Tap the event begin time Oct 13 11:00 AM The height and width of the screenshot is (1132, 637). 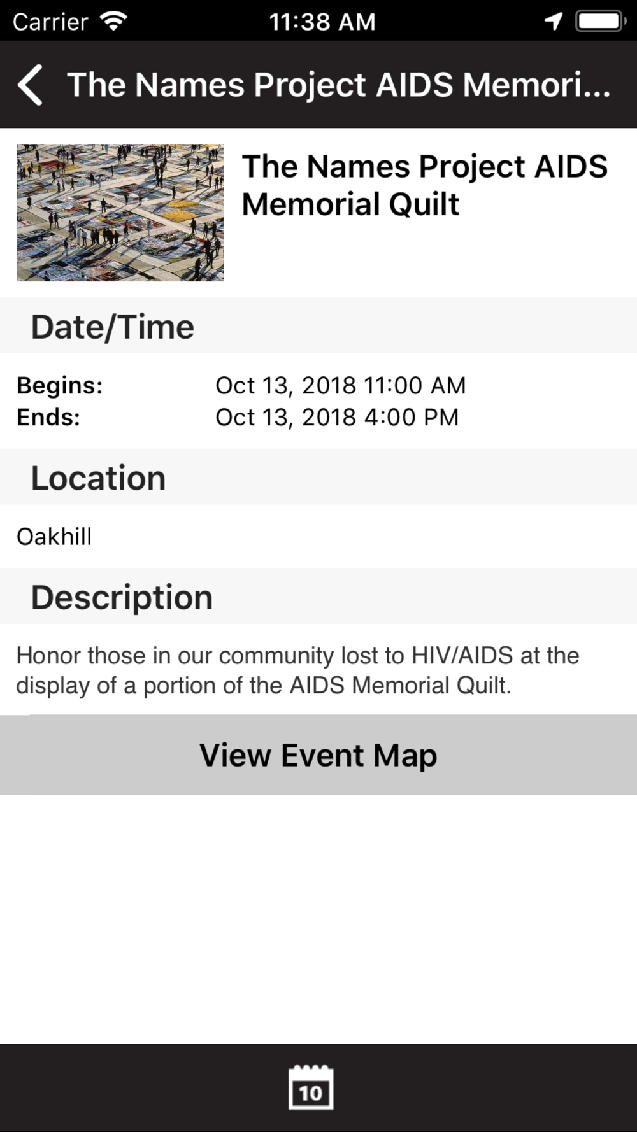[341, 385]
